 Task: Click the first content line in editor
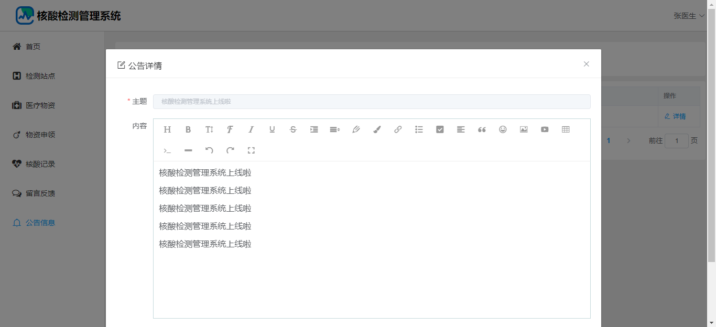coord(205,173)
